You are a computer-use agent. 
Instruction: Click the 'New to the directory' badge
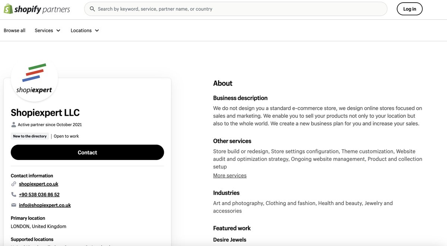[29, 136]
